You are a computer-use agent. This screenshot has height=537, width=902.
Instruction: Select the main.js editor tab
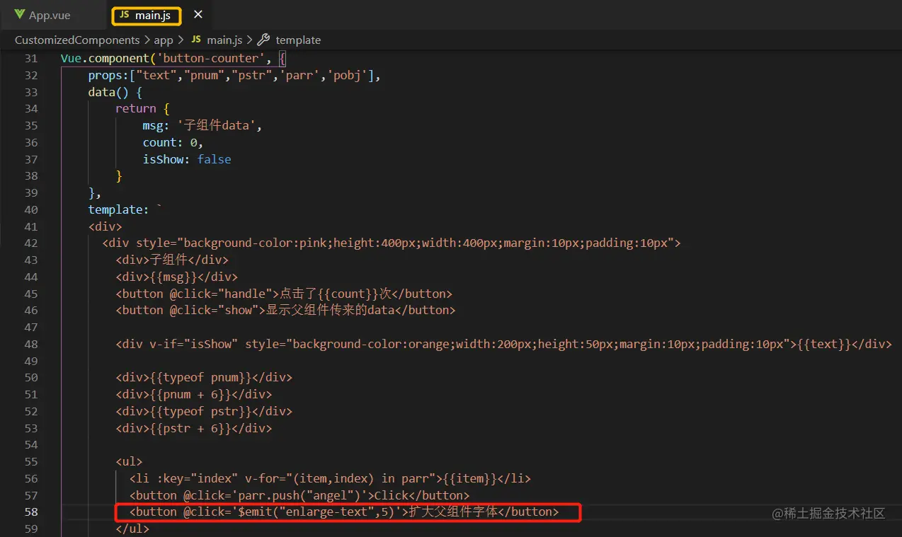pyautogui.click(x=146, y=15)
